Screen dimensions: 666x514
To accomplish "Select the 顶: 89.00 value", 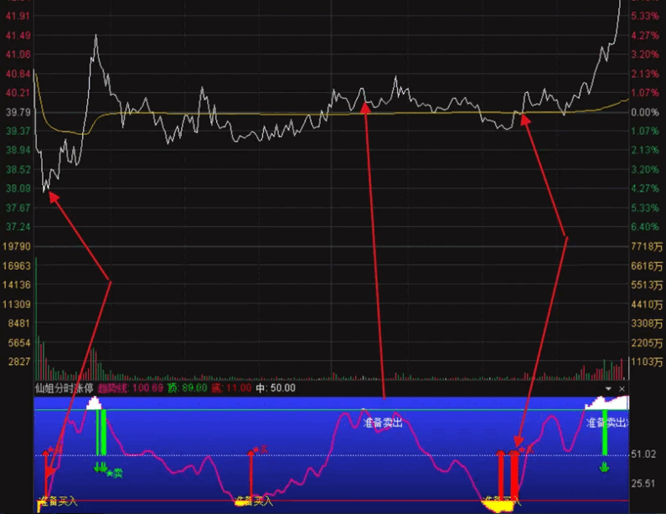I will [188, 388].
